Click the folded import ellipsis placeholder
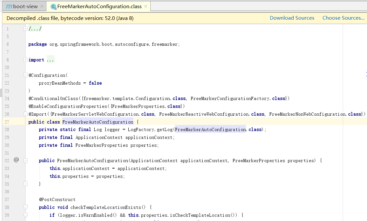The height and width of the screenshot is (221, 367). point(50,60)
